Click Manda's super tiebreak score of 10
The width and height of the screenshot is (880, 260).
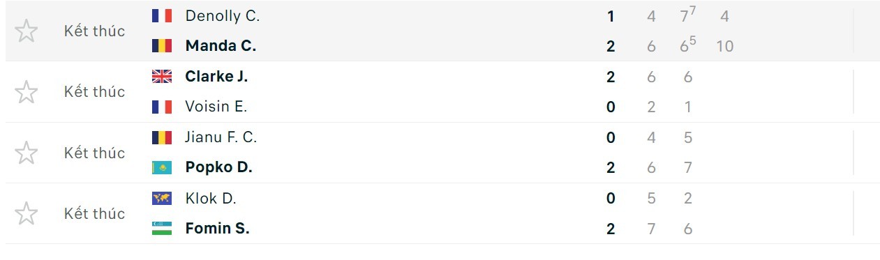(x=724, y=46)
